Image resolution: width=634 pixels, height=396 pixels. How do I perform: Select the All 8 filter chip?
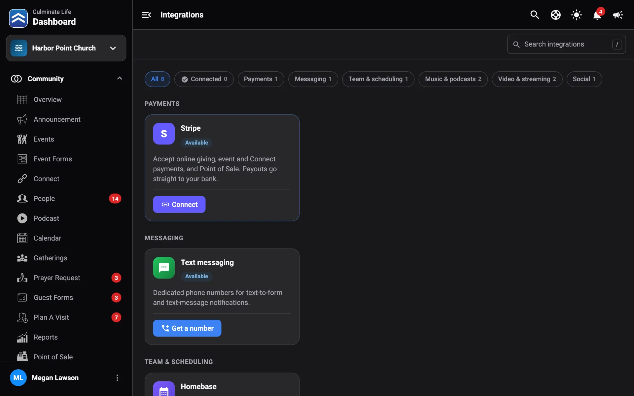[x=158, y=79]
